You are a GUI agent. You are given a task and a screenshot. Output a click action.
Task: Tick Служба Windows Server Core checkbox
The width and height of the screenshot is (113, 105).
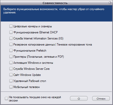point(11,69)
